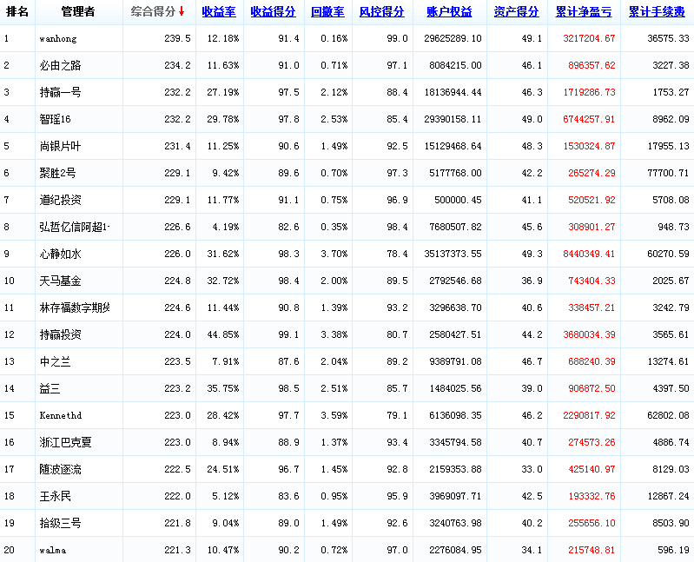Select manager walma in row 20
694x562 pixels.
(x=53, y=550)
